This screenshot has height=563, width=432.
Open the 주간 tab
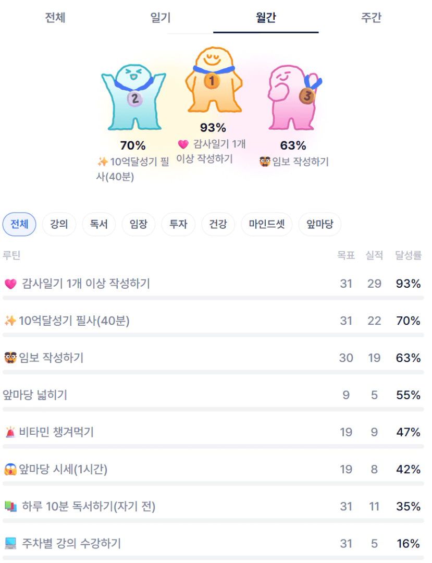(371, 18)
